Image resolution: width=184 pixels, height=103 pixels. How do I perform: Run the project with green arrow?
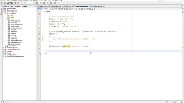point(47,3)
